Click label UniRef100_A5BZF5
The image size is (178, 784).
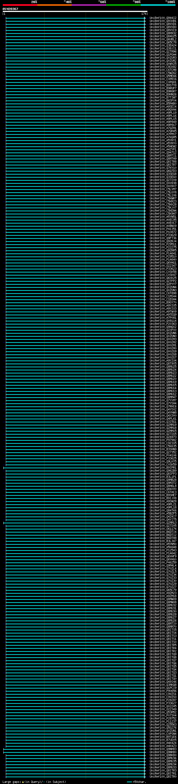point(163,513)
